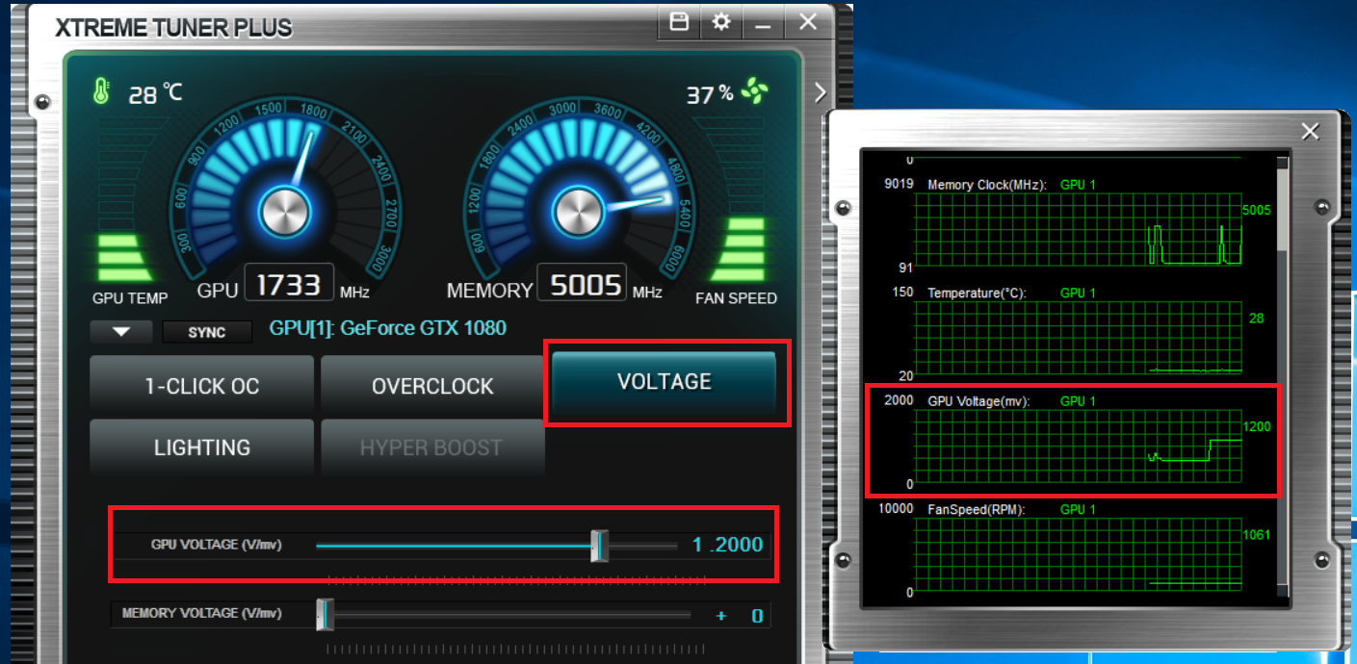Click the 37 % fan speed value

point(710,94)
